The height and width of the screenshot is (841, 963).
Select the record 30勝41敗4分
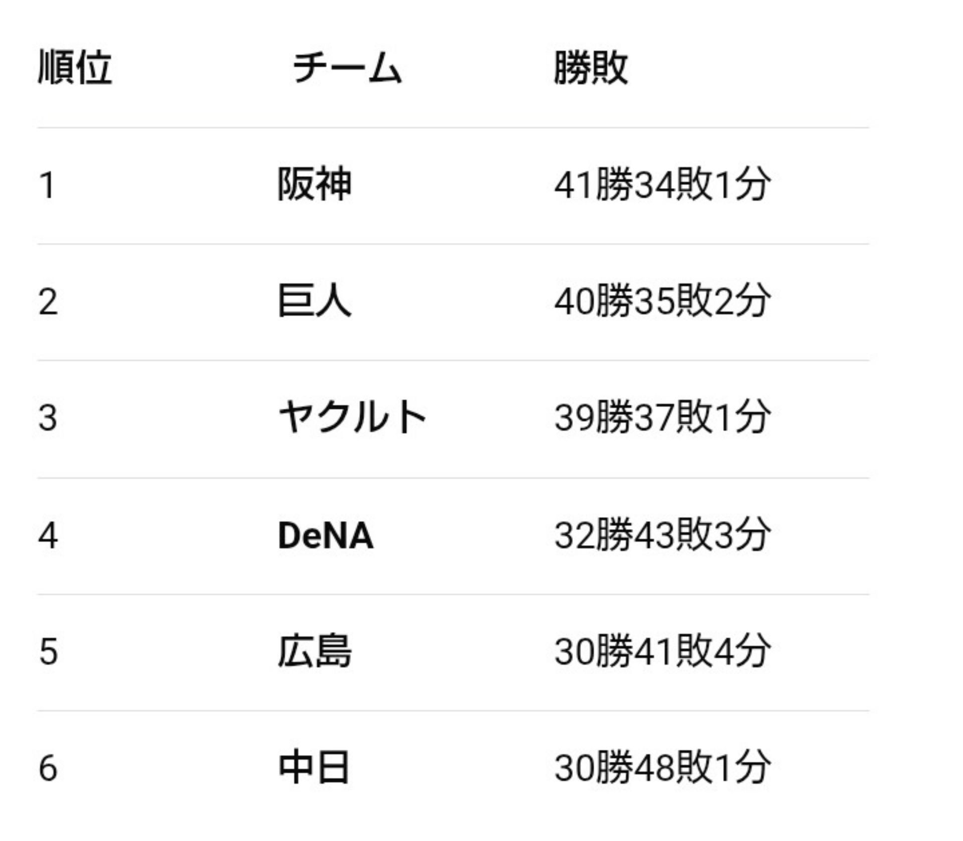click(x=662, y=651)
